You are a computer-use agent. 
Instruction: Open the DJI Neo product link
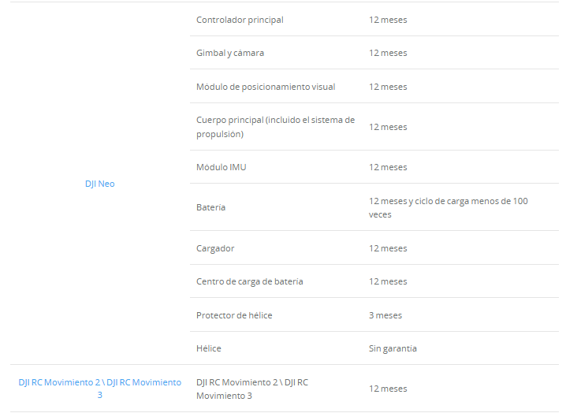click(x=99, y=184)
